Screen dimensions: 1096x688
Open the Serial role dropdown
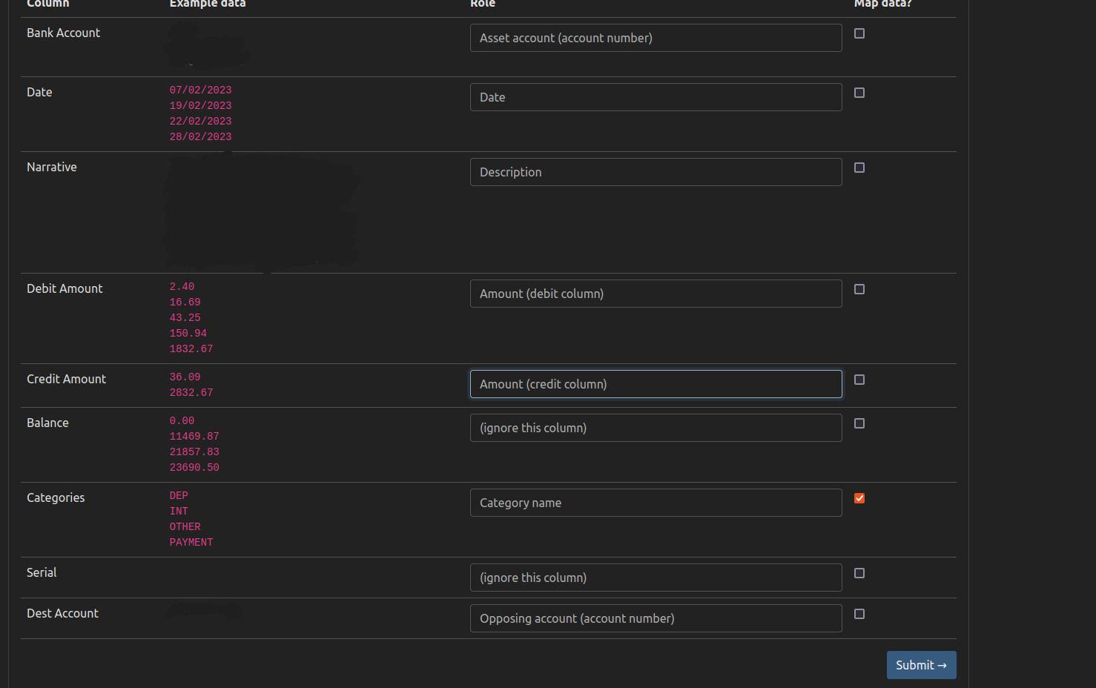tap(656, 578)
